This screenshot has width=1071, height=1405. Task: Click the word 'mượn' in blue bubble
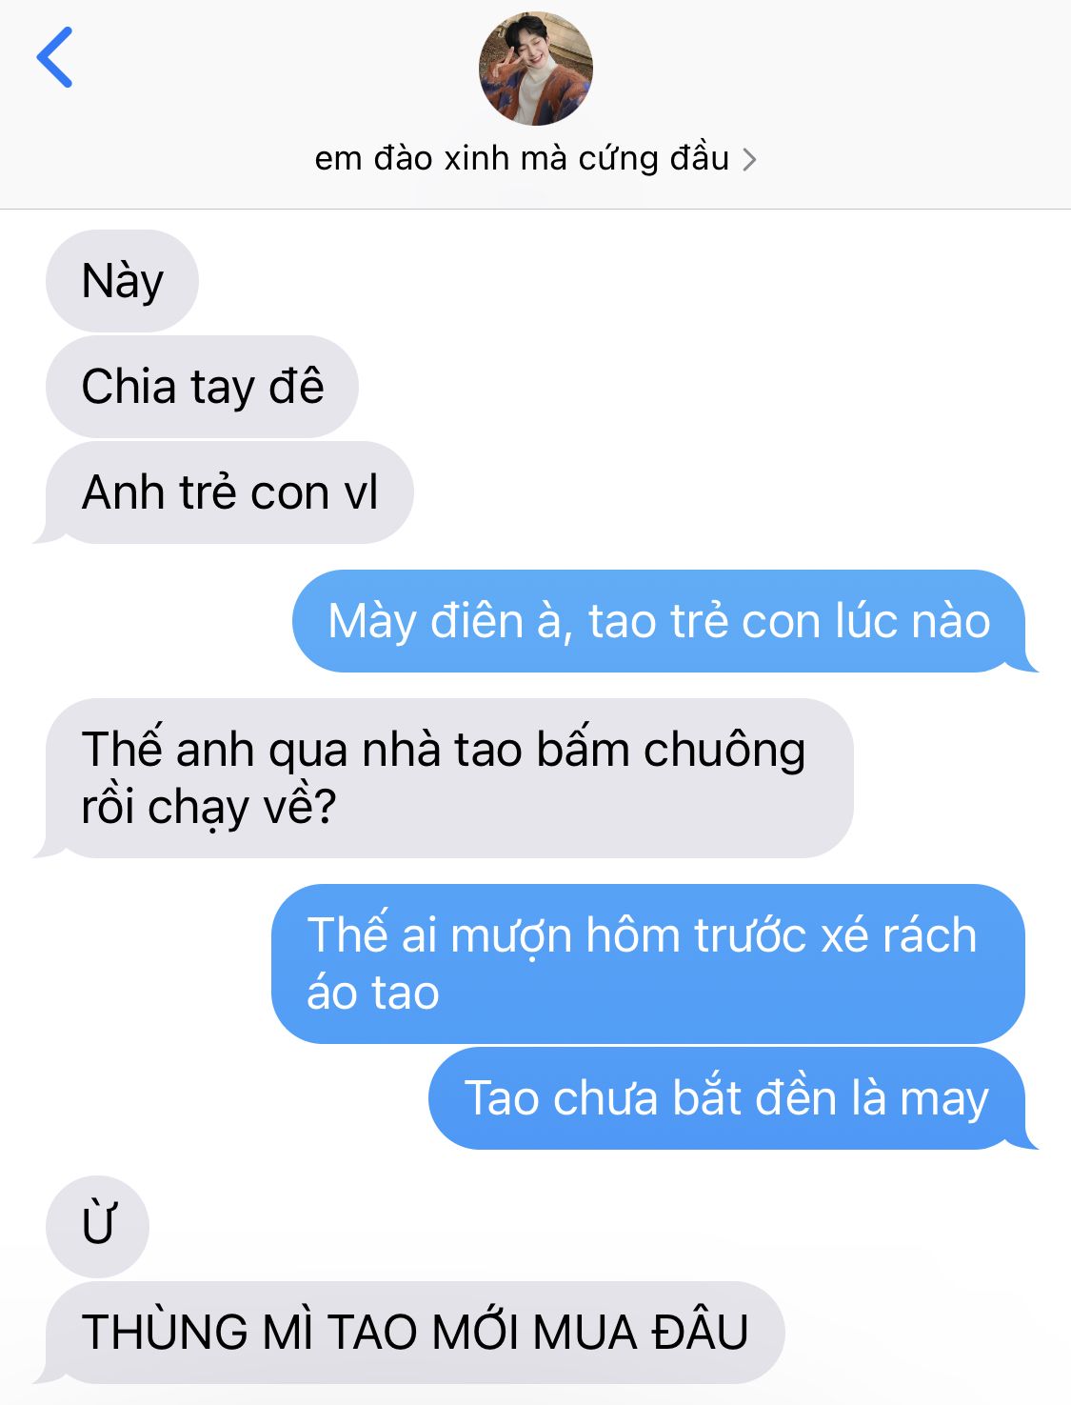click(511, 937)
